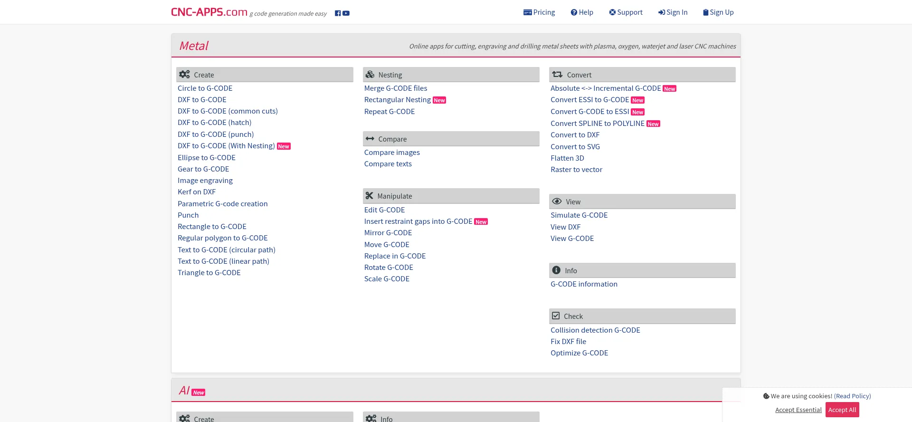
Task: Open Parametric G-code creation
Action: tap(223, 203)
